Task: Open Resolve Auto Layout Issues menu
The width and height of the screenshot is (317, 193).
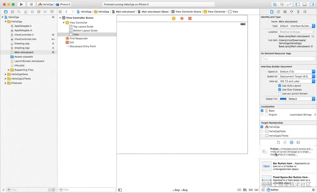Action: [x=256, y=190]
